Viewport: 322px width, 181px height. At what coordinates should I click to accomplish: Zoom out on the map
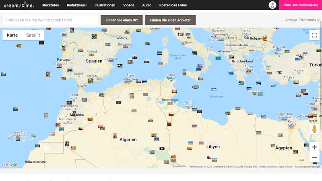point(314,157)
